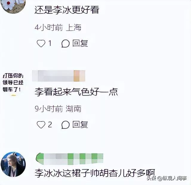The image size is (191, 185).
Task: Click the 9小时前 湖南 timestamp
Action: click(58, 109)
